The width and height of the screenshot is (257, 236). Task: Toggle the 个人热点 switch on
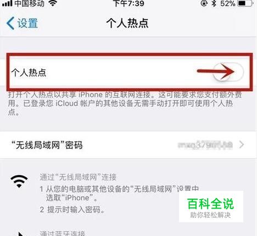228,72
